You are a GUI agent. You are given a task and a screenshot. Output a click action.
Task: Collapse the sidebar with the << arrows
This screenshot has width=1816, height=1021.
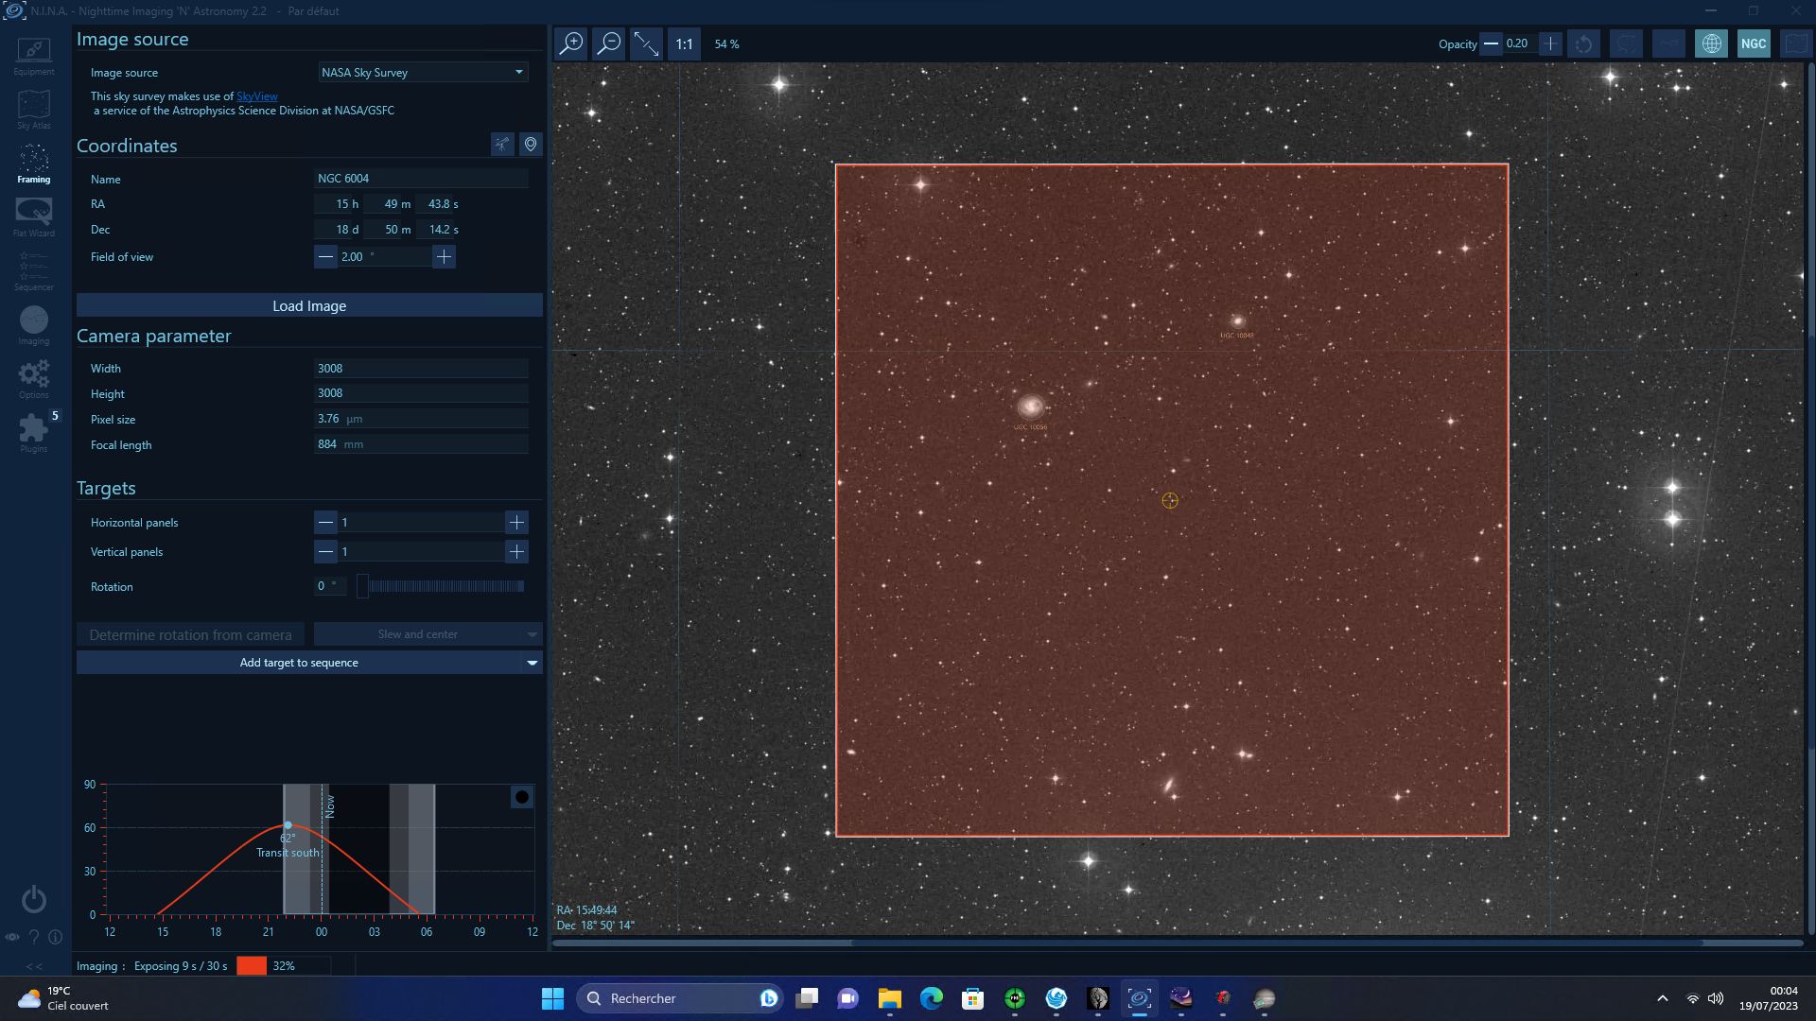tap(34, 966)
